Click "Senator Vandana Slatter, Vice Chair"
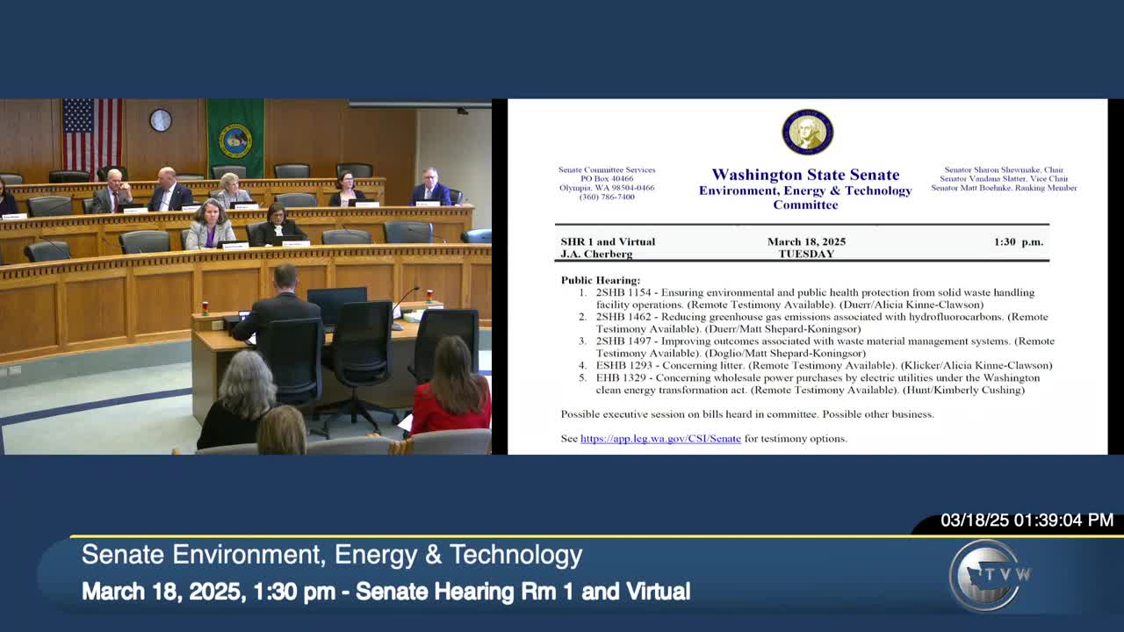 (x=1004, y=179)
